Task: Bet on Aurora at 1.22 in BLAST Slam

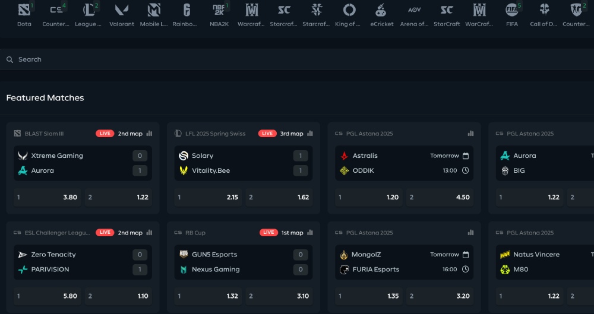Action: pos(118,197)
